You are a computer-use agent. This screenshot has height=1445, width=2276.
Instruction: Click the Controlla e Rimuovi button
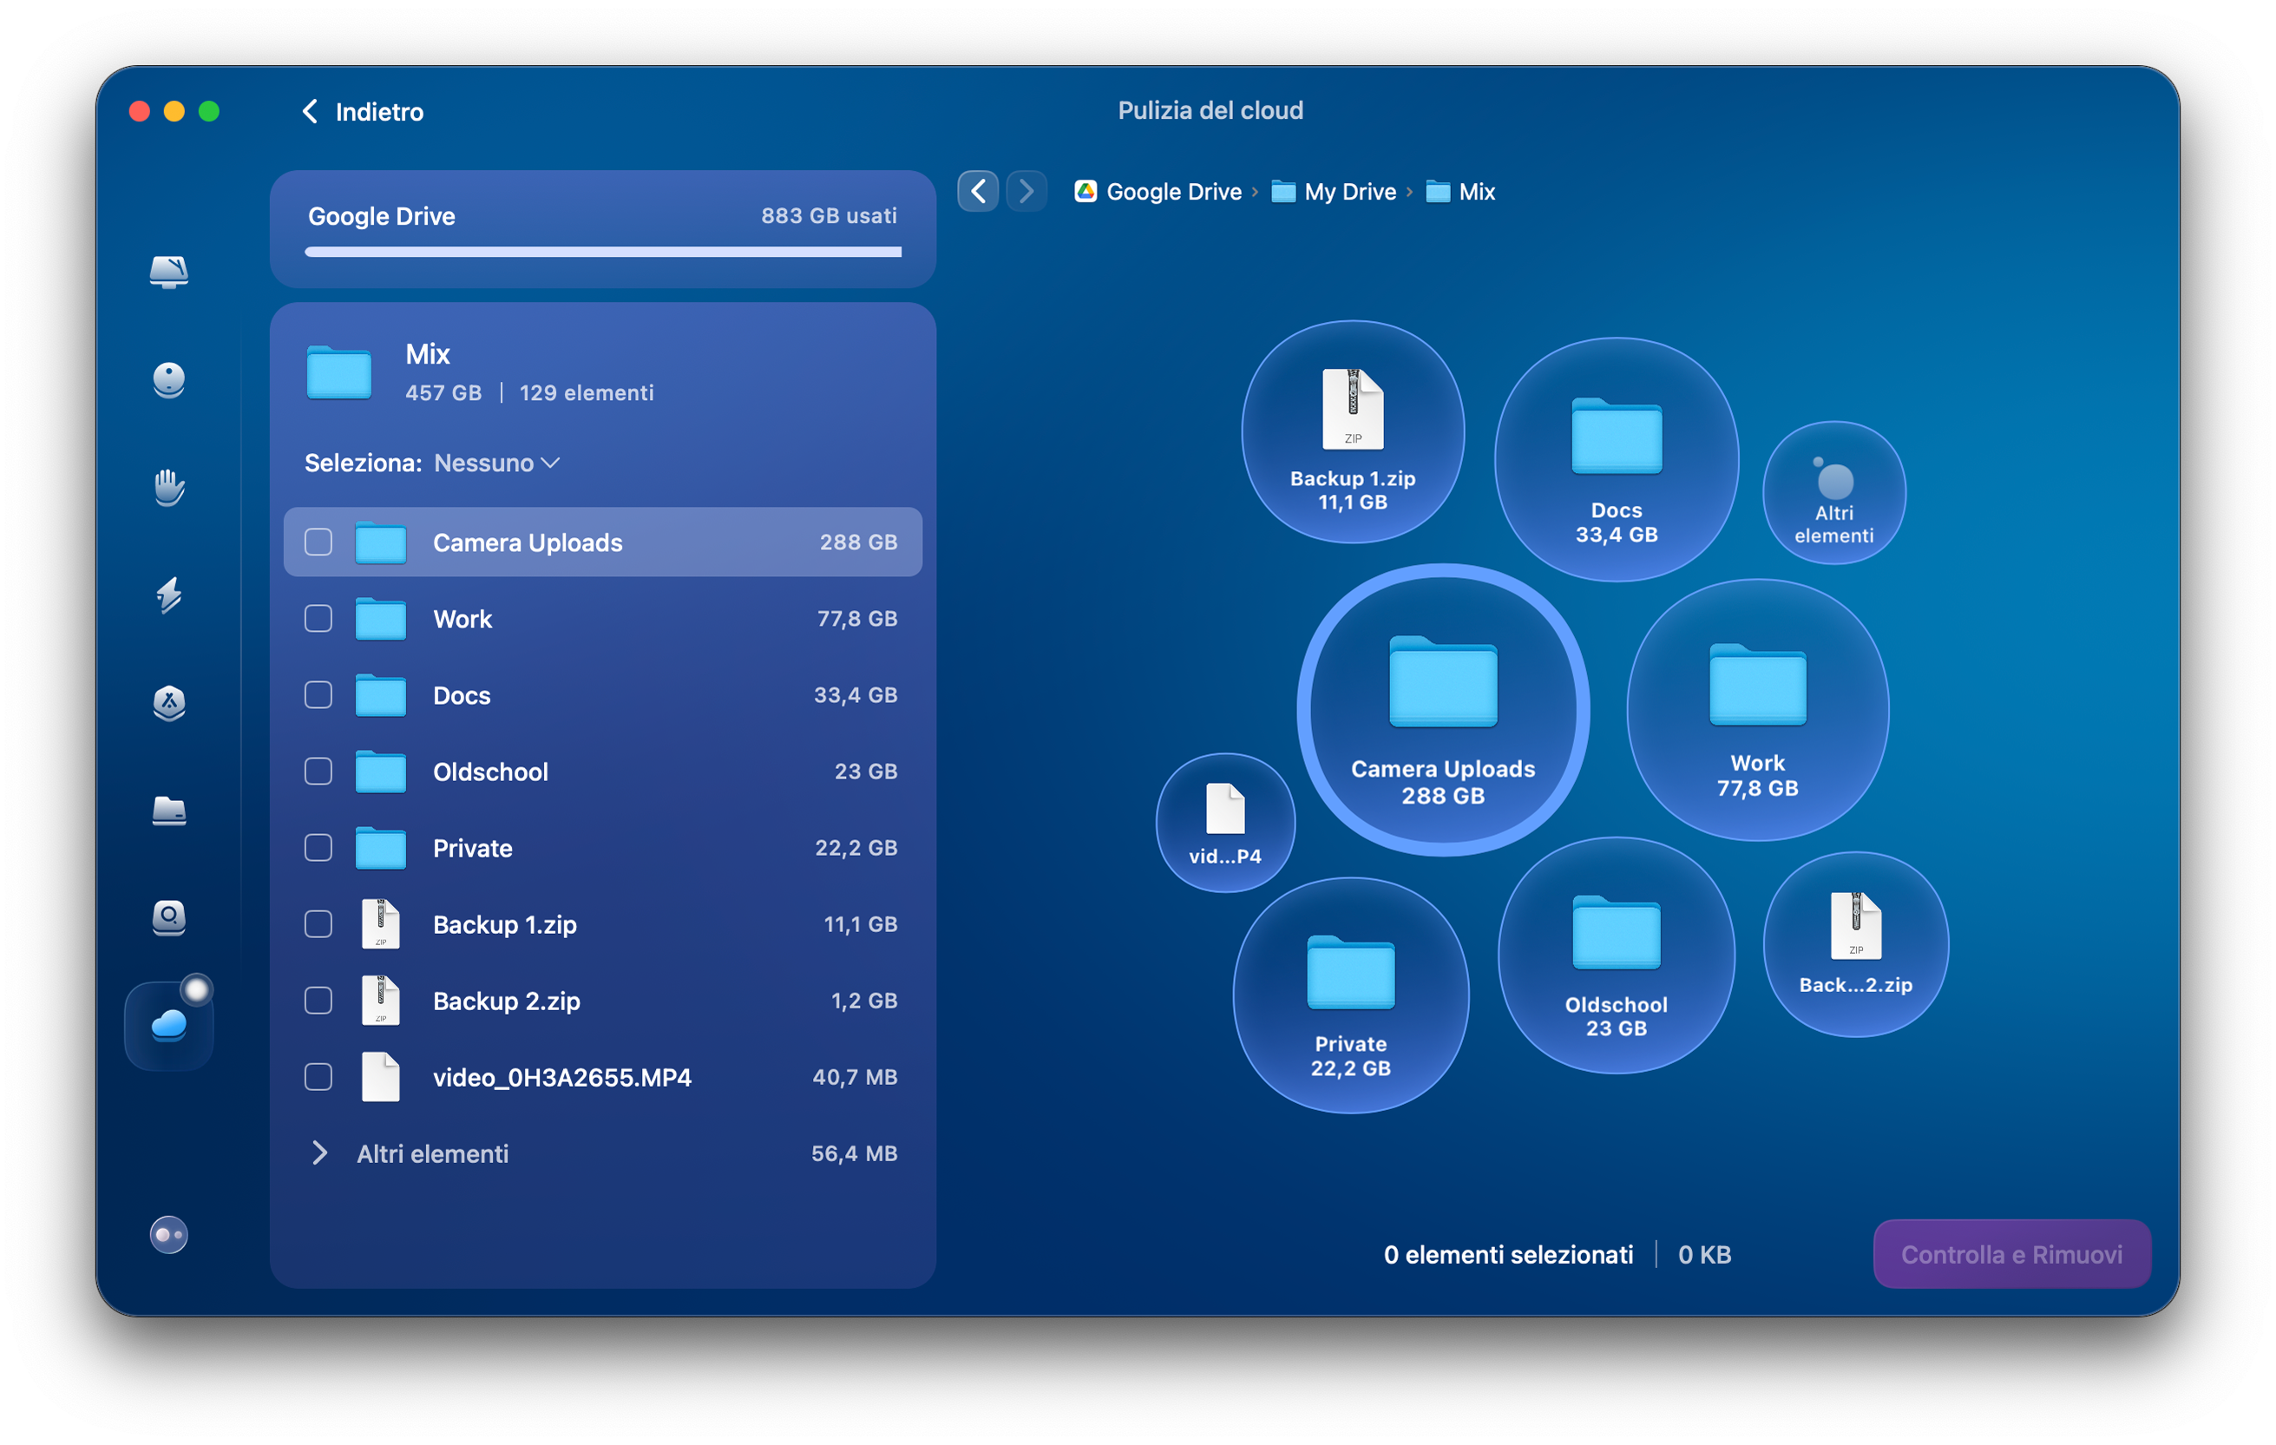click(2011, 1254)
